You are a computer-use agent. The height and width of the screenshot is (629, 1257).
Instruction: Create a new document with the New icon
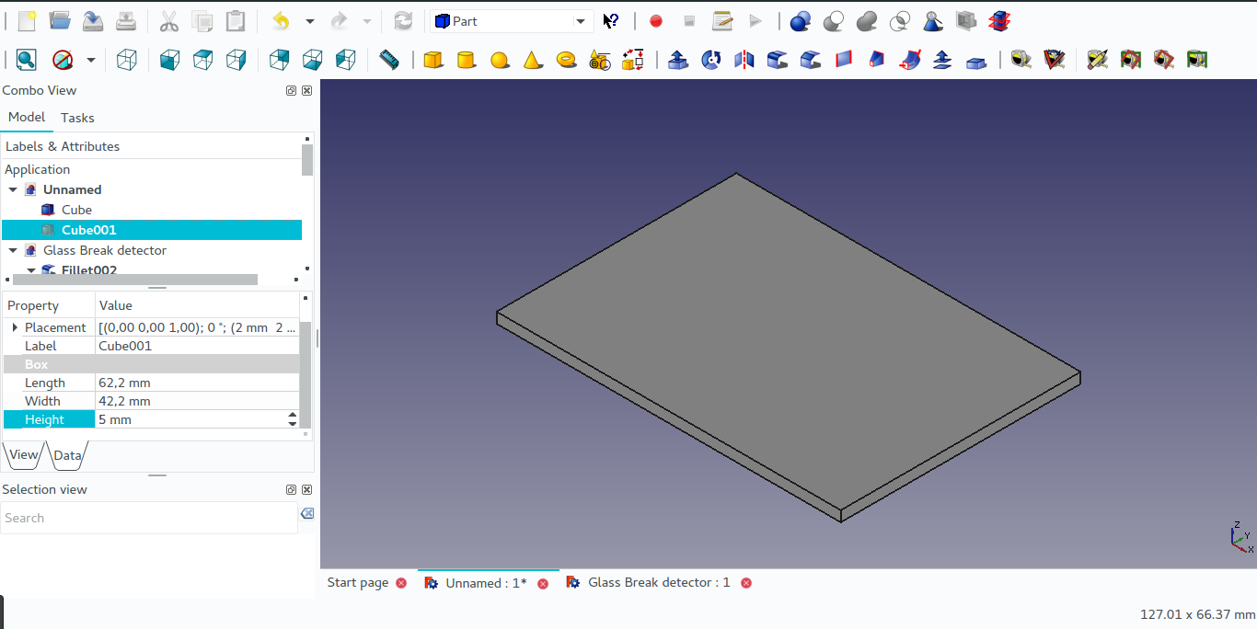click(x=27, y=21)
